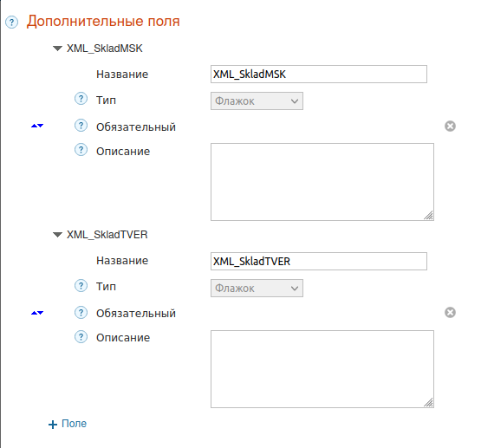Focus the Название input containing XML_SkladTVER
Image resolution: width=494 pixels, height=448 pixels.
[319, 261]
